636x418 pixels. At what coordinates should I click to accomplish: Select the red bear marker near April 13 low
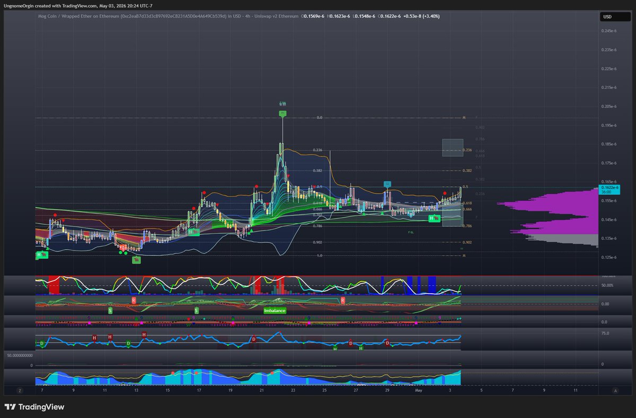coord(136,260)
